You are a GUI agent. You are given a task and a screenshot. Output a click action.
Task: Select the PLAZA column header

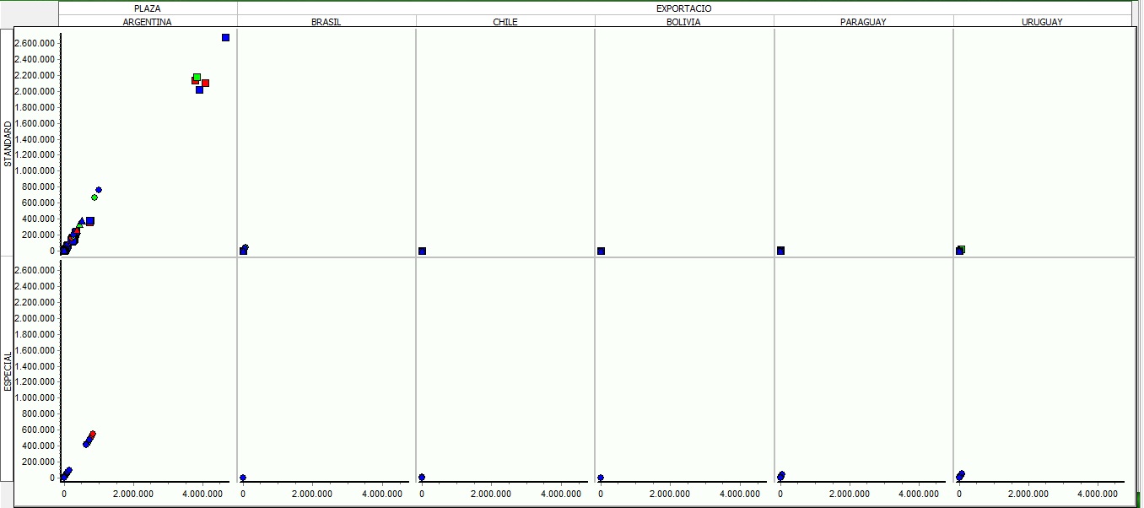pyautogui.click(x=148, y=8)
